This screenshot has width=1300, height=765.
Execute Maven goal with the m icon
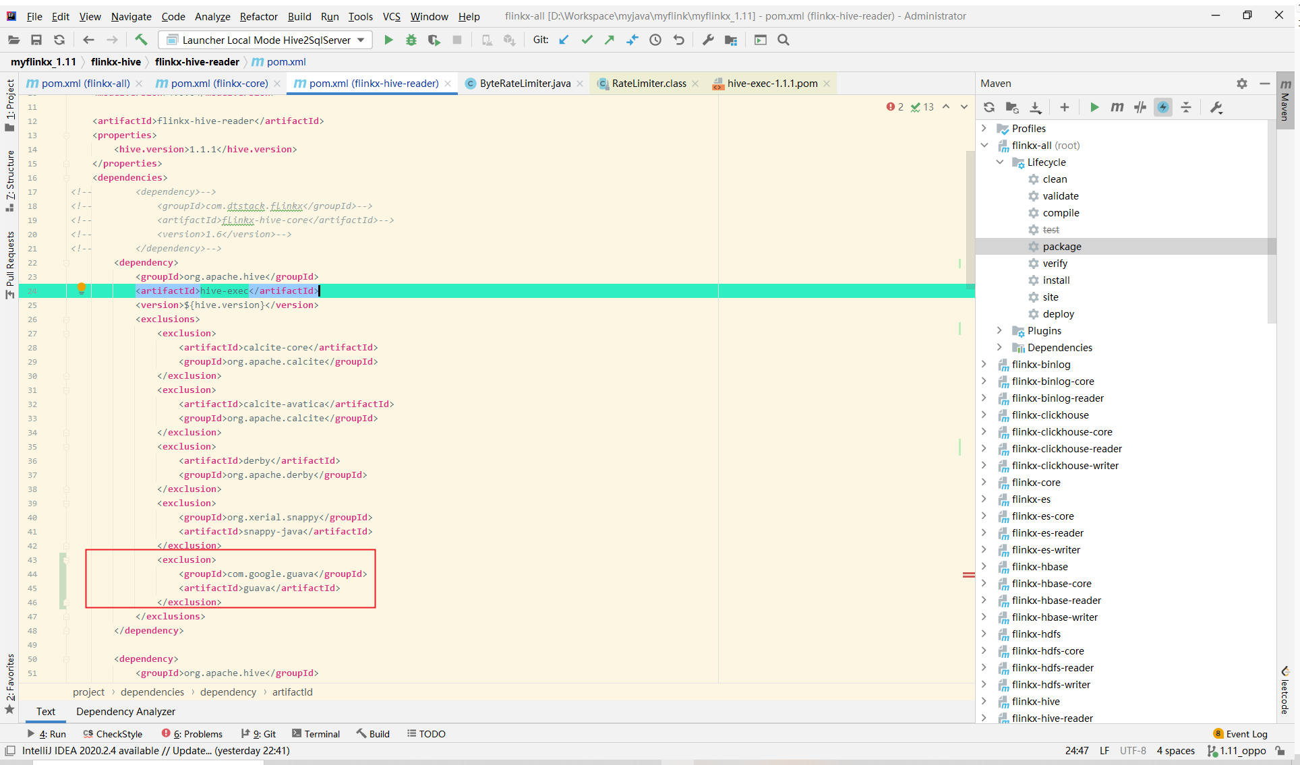pos(1117,107)
